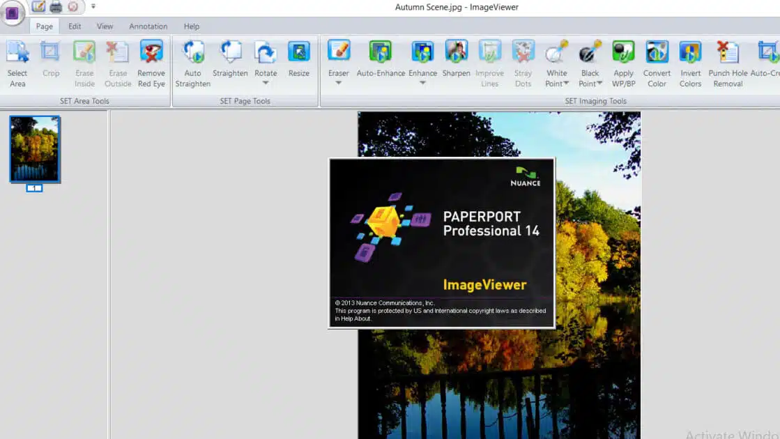Select the Straighten tool
Image resolution: width=780 pixels, height=439 pixels.
click(x=230, y=59)
